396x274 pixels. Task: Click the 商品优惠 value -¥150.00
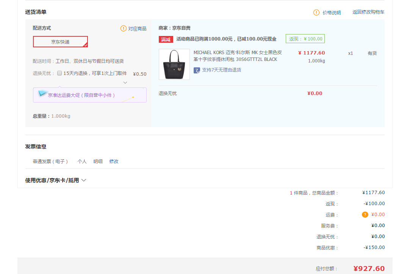[374, 248]
